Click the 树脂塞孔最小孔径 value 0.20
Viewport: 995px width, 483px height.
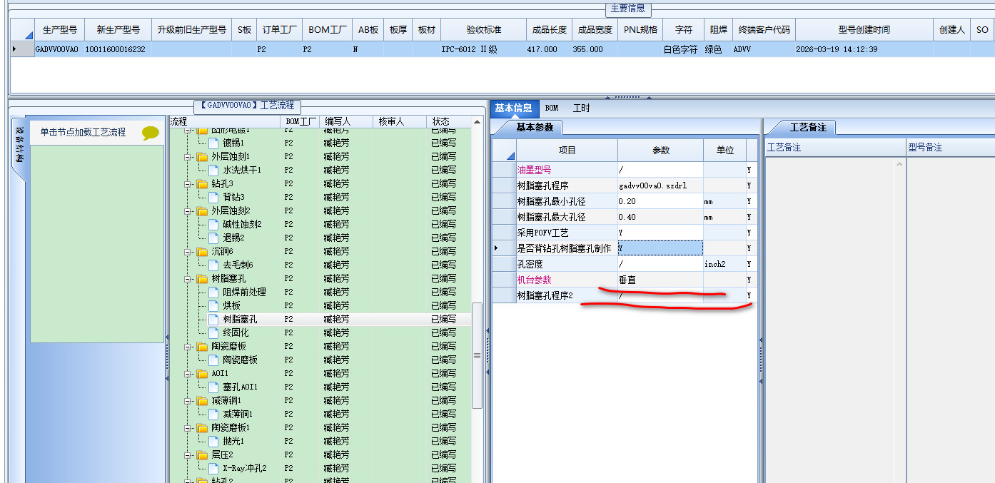(x=660, y=201)
